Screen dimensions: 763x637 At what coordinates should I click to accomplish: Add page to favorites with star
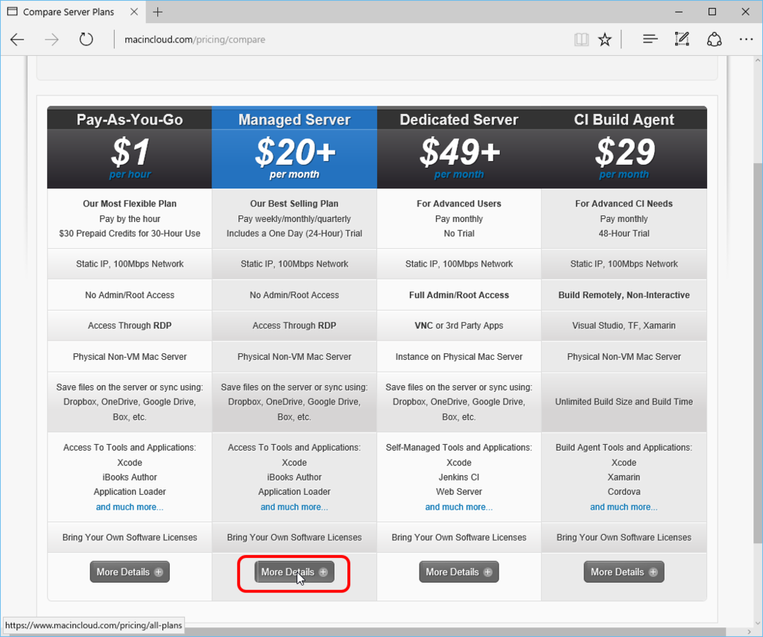tap(605, 39)
